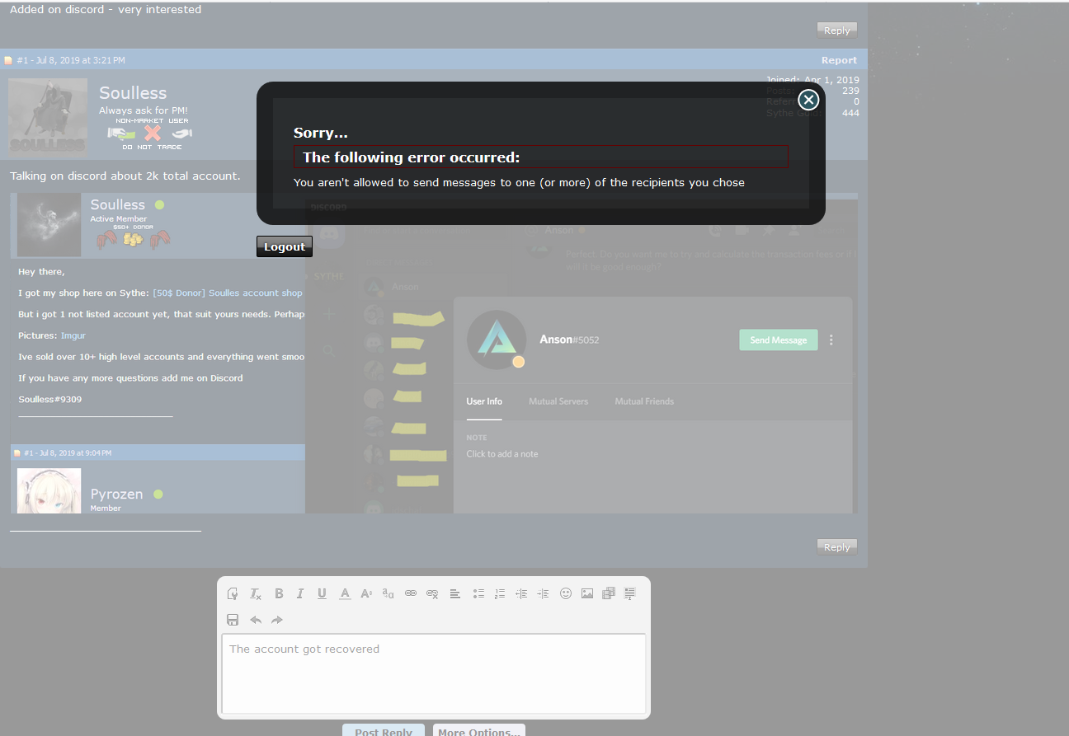
Task: Click Pyrozen's anime avatar thumbnail
Action: pos(49,490)
